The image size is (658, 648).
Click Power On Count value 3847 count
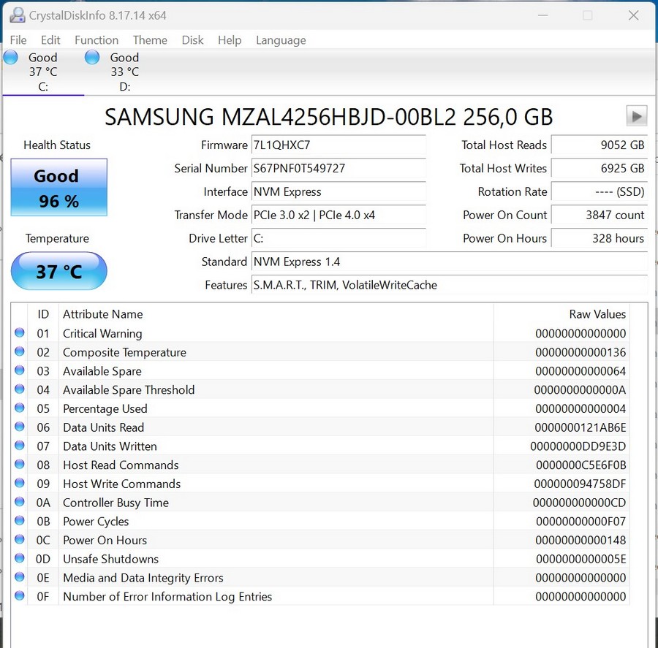pos(600,216)
